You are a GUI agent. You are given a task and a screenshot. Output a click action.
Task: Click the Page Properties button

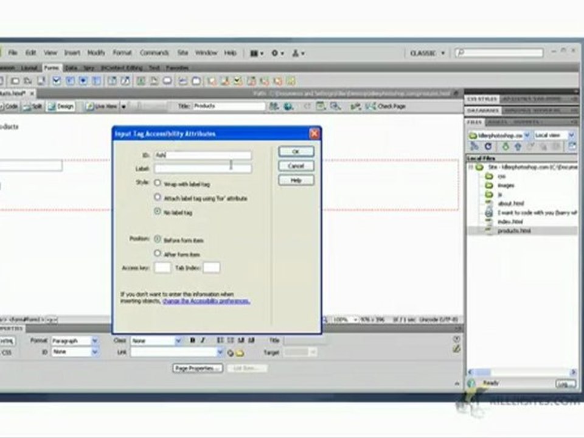[198, 369]
